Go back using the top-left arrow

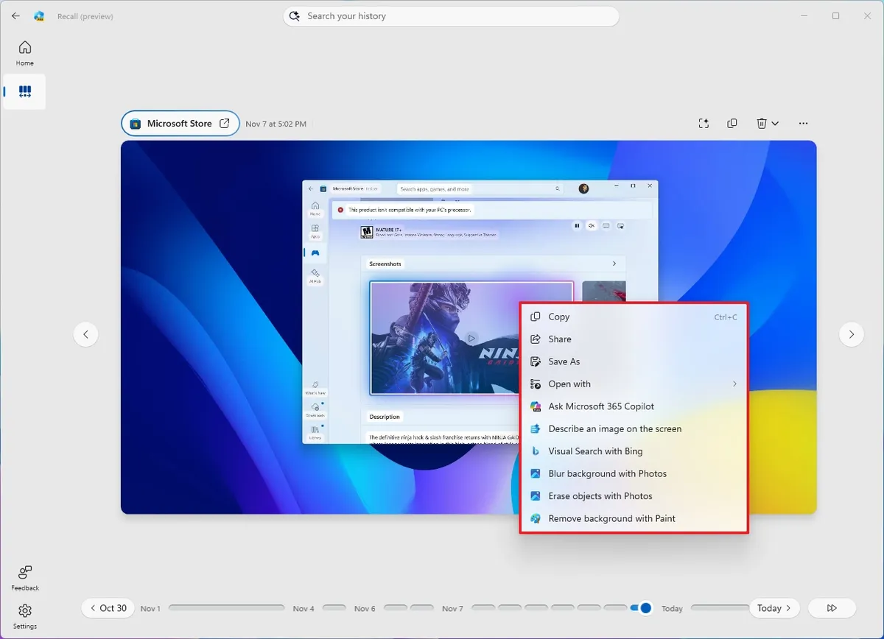click(15, 15)
